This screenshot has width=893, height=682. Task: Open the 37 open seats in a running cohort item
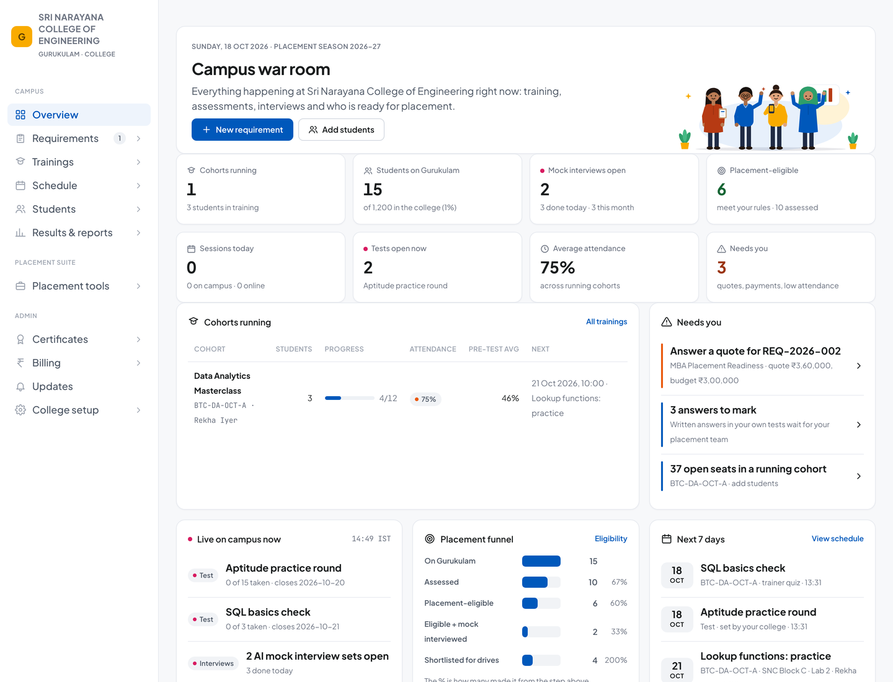(x=762, y=476)
